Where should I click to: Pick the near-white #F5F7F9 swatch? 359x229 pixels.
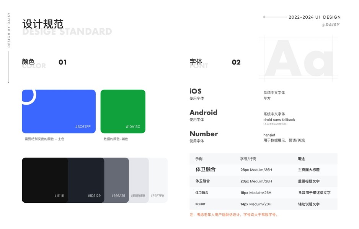click(158, 180)
